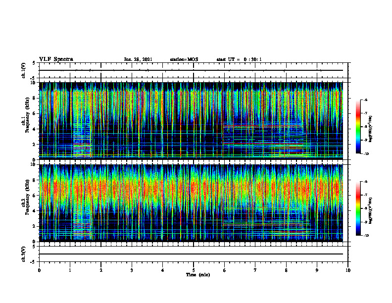Click time axis tick label '4'
392x303 pixels.
(x=163, y=270)
